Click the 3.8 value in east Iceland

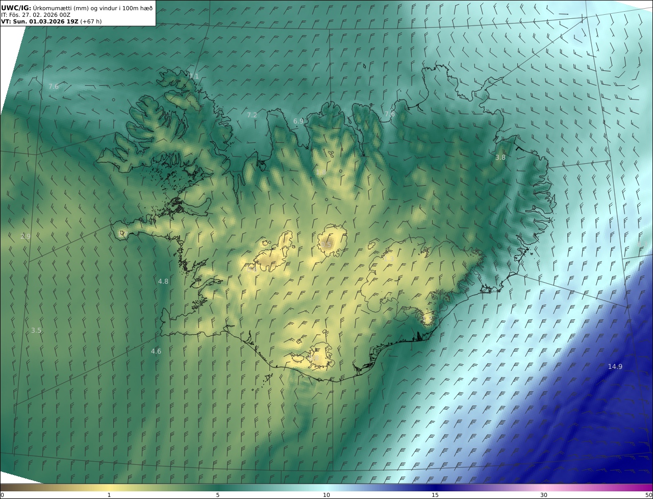(x=500, y=157)
